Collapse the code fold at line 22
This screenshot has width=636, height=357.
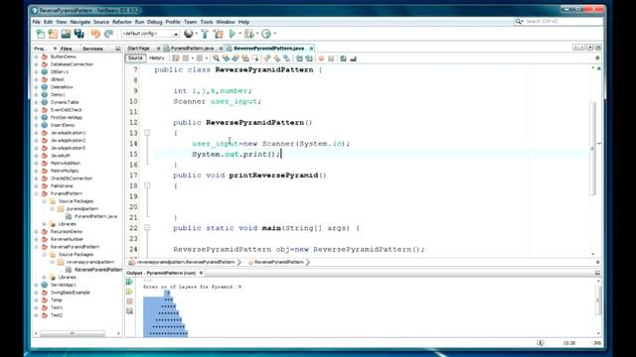click(147, 228)
